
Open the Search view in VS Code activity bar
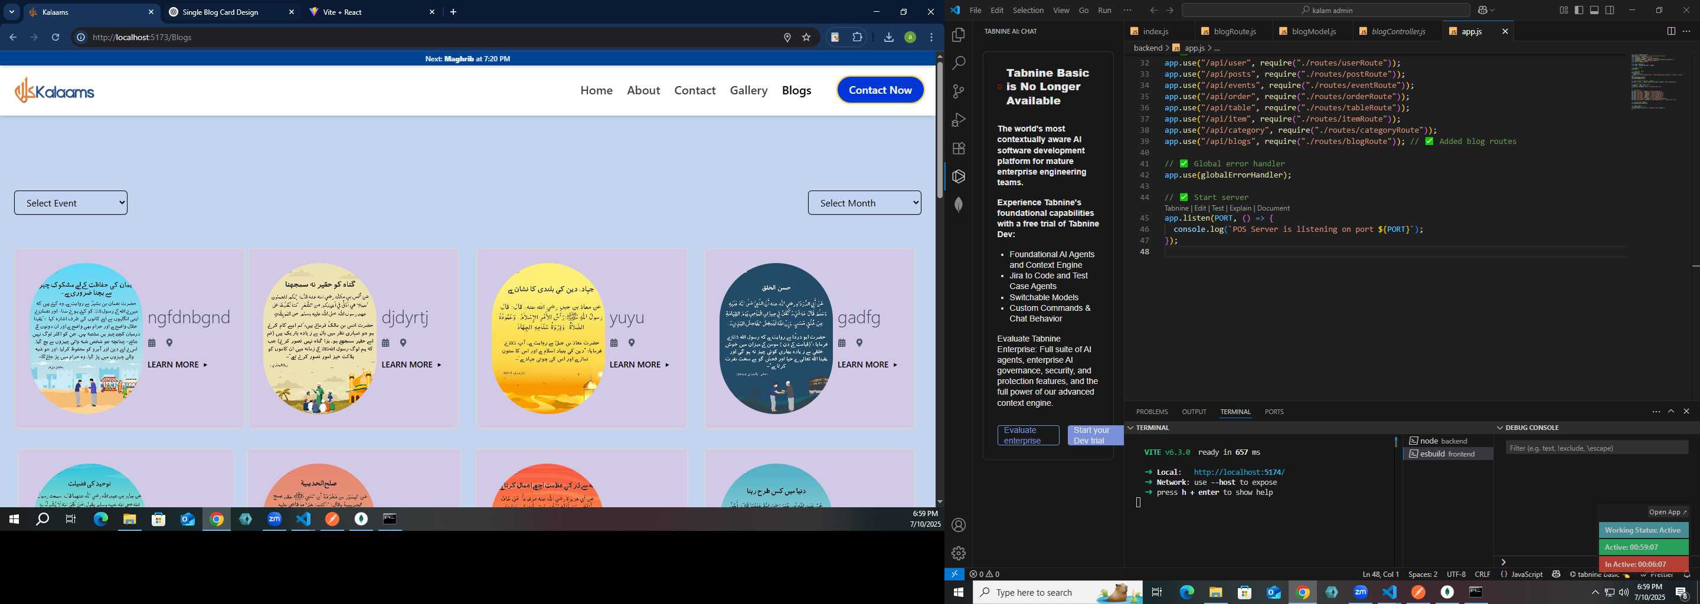click(959, 63)
